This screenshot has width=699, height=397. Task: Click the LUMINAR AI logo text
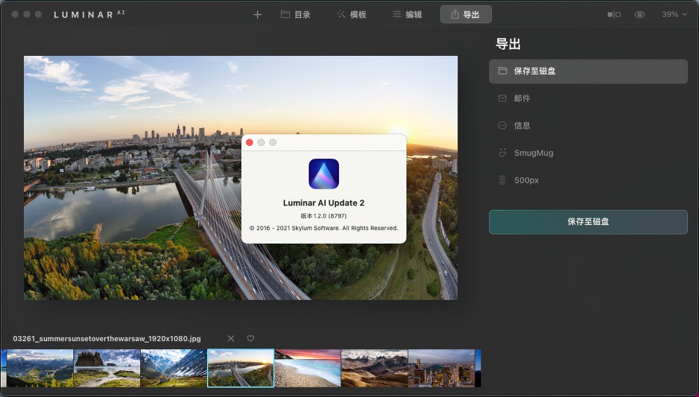89,15
